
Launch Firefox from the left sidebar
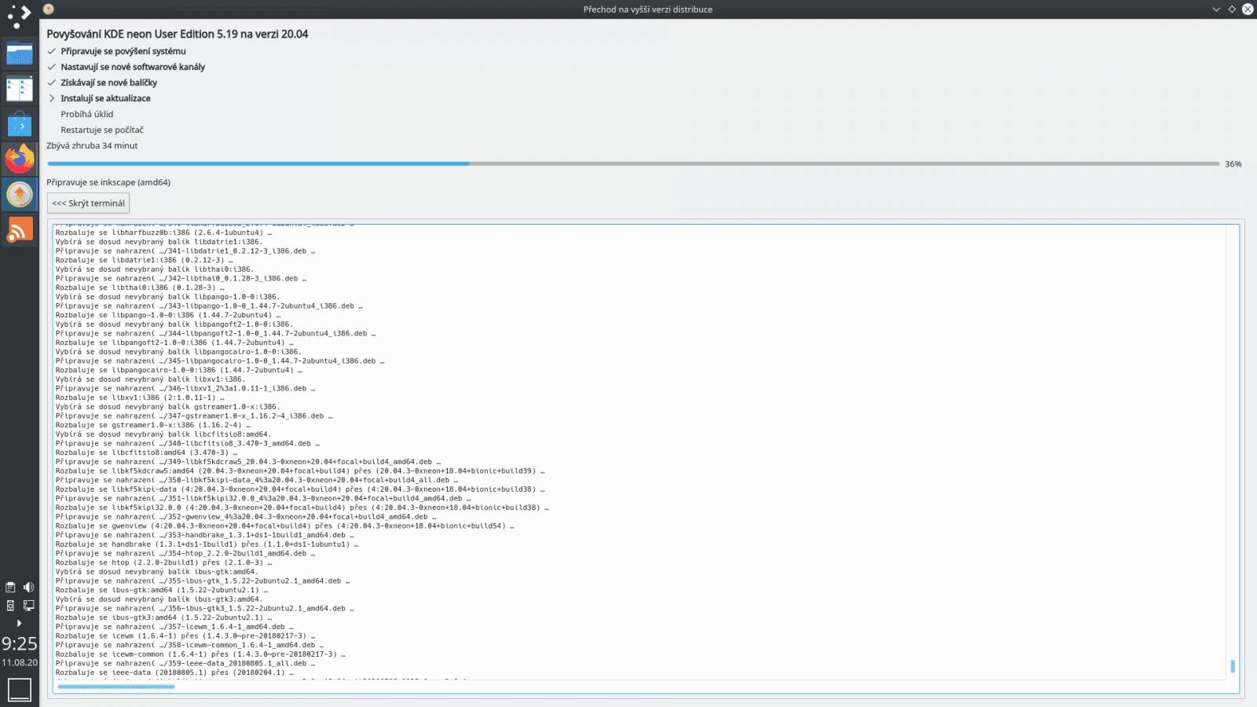[20, 158]
